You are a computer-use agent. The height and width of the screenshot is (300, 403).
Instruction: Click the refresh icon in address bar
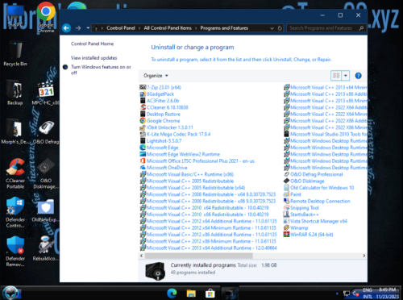(280, 28)
